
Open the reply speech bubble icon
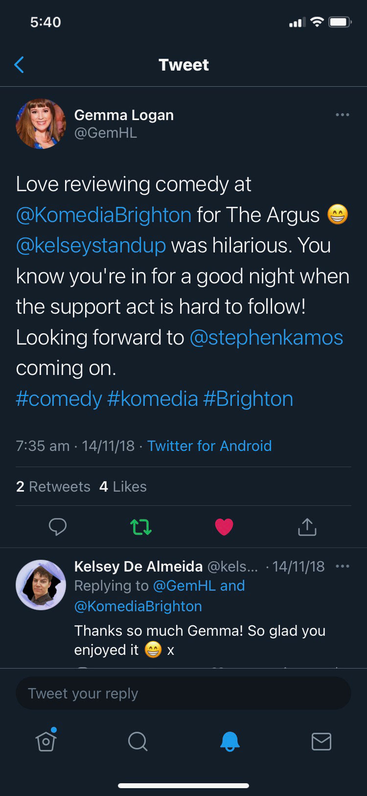58,527
